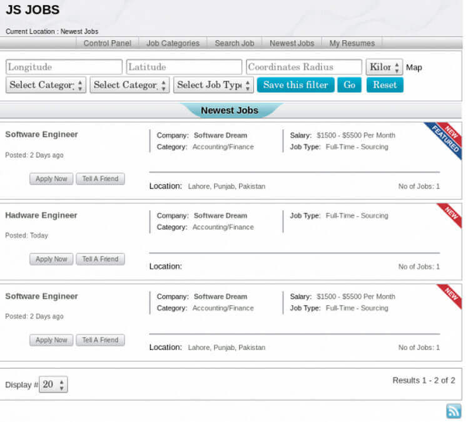
Task: Apply Now for Hadware Engineer job
Action: pos(51,259)
